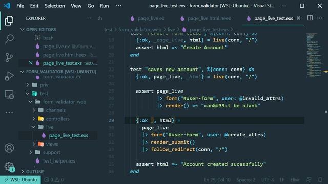Click the 'test' breadcrumb segment
The width and height of the screenshot is (328, 184).
(x=108, y=30)
